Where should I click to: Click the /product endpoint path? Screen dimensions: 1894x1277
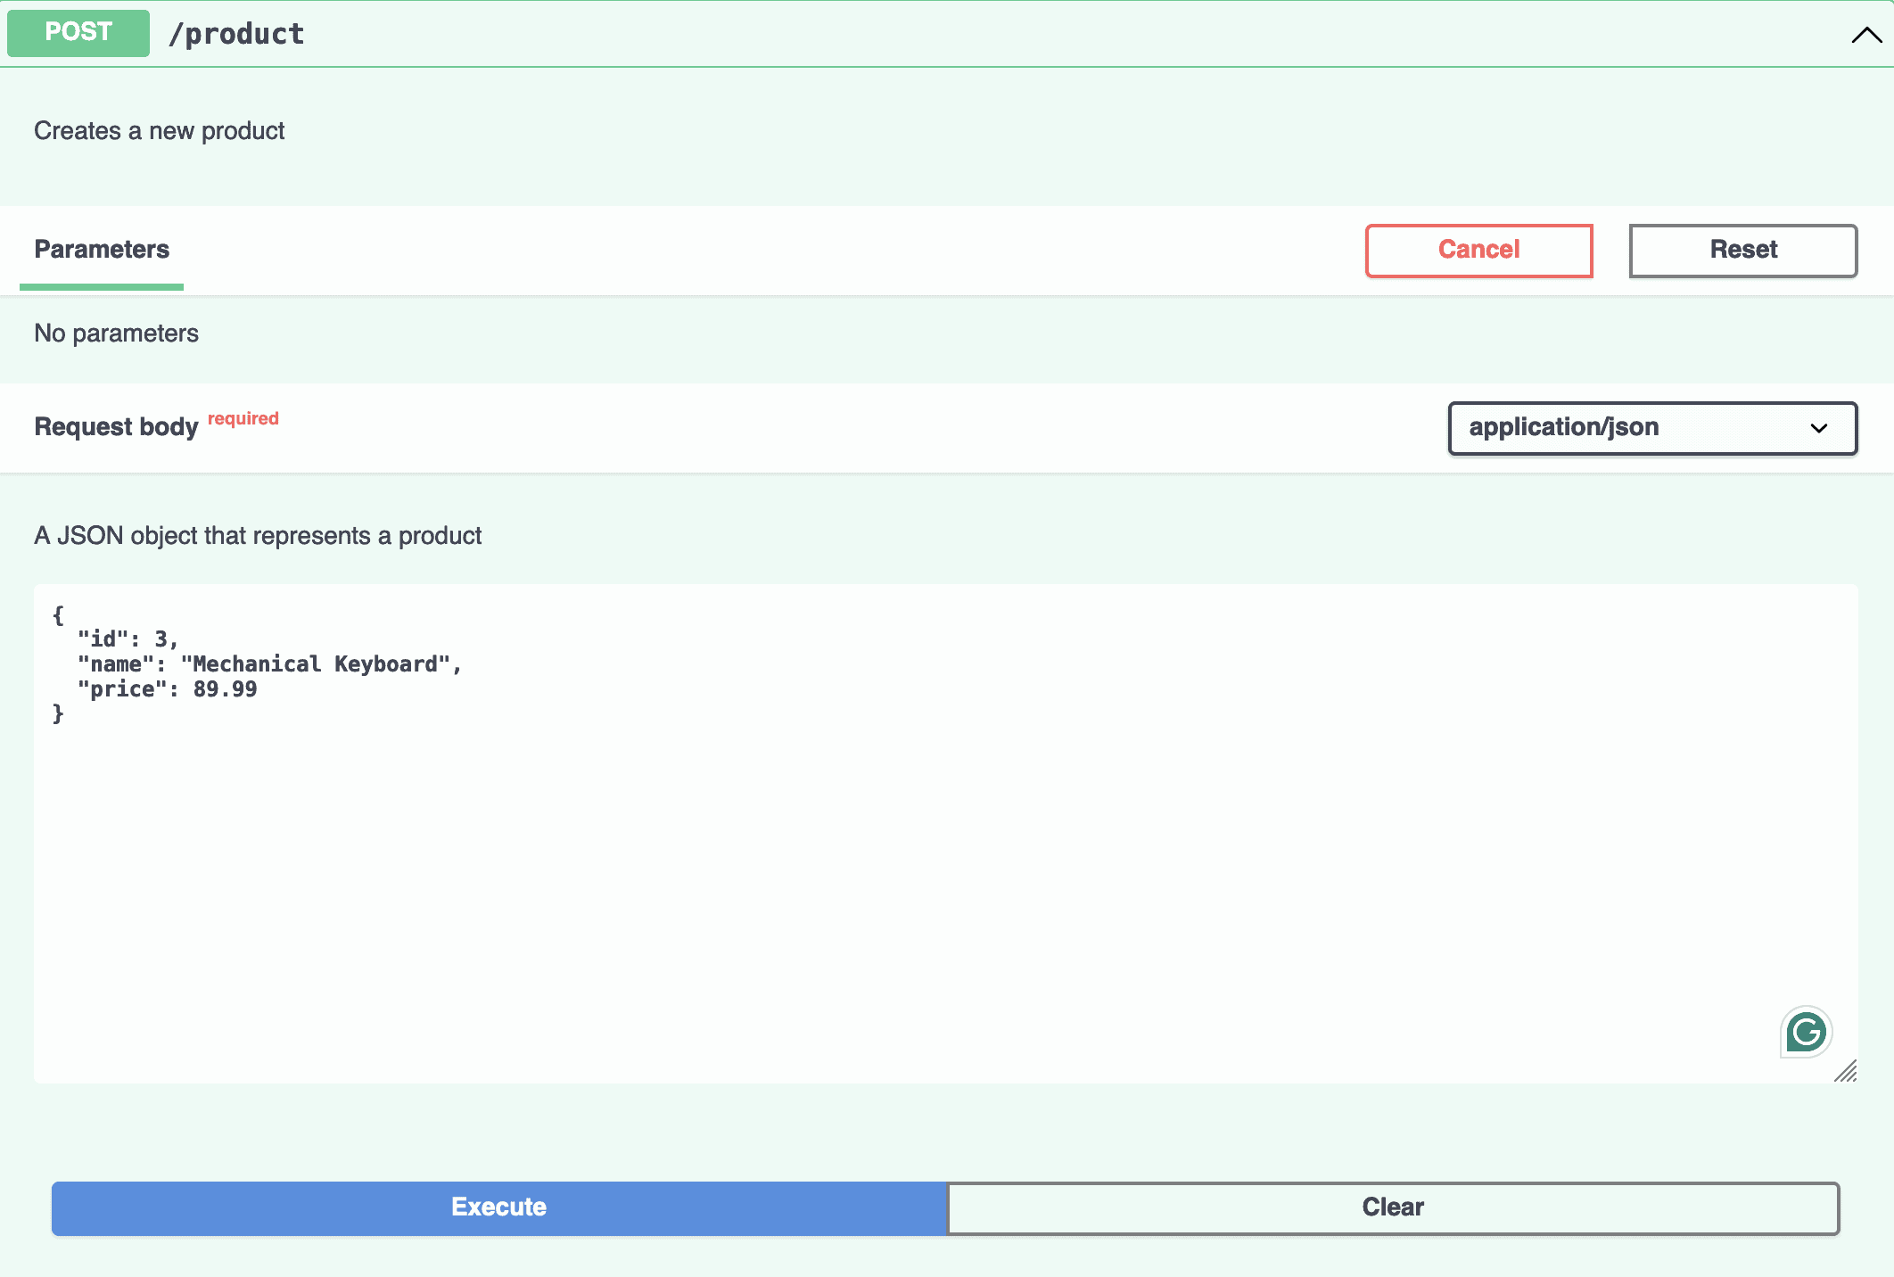click(x=236, y=34)
